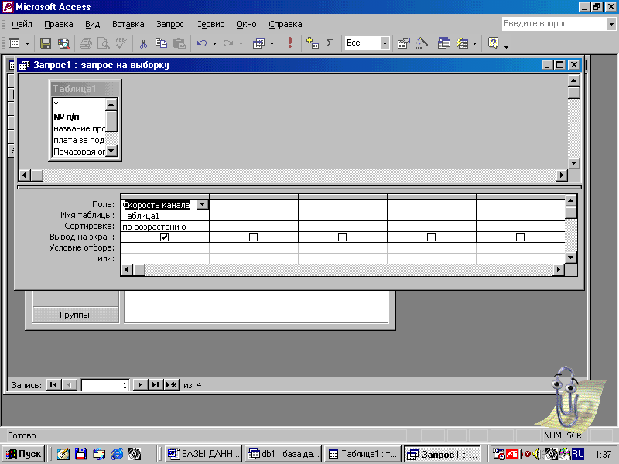
Task: Undo the last action via toolbar
Action: [x=202, y=43]
